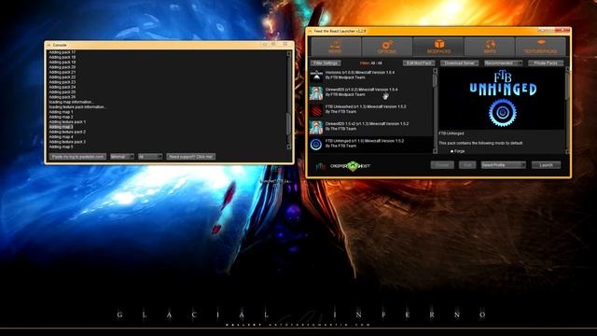Click 'Paste my log to pastebin.com' in Console
Image resolution: width=597 pixels, height=336 pixels.
[x=77, y=157]
